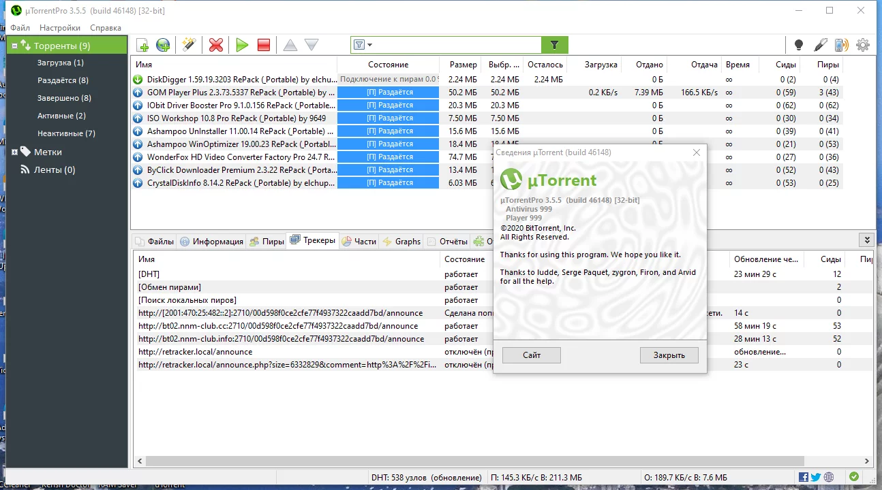Click the Сайт button in about dialog
This screenshot has height=490, width=882.
pos(532,355)
